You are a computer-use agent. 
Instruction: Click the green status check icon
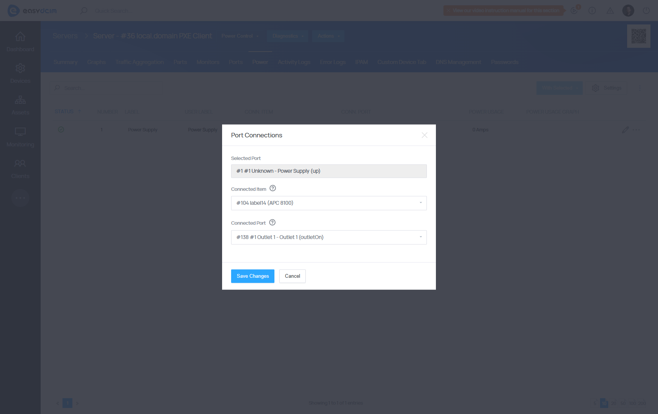[x=61, y=129]
